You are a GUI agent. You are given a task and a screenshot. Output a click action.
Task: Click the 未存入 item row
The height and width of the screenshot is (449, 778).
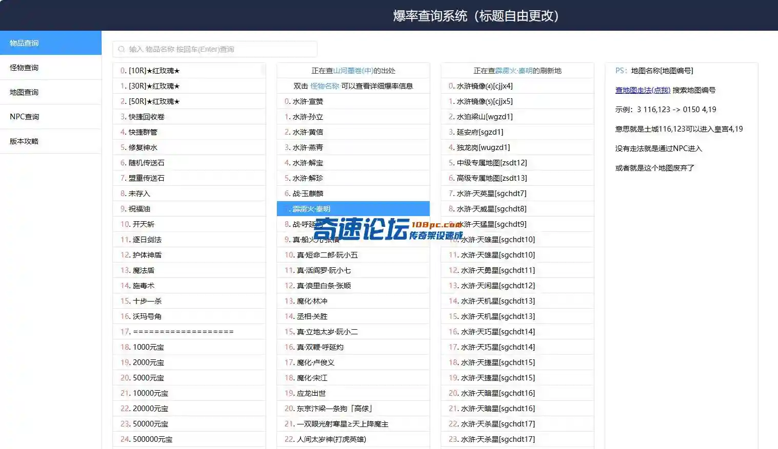pyautogui.click(x=189, y=194)
